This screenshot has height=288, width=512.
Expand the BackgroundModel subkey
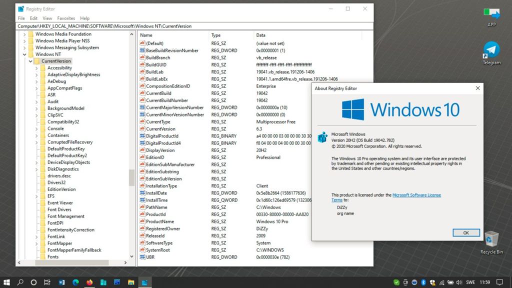point(36,108)
